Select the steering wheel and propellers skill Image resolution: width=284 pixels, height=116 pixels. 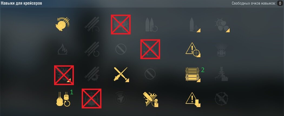222,25
